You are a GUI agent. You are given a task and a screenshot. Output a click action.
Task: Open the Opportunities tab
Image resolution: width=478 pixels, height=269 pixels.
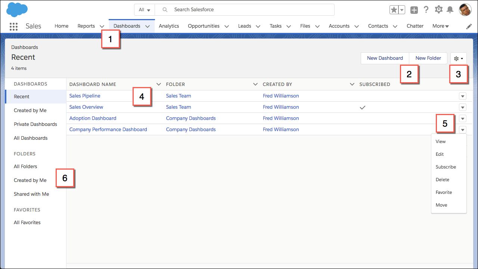click(x=204, y=26)
